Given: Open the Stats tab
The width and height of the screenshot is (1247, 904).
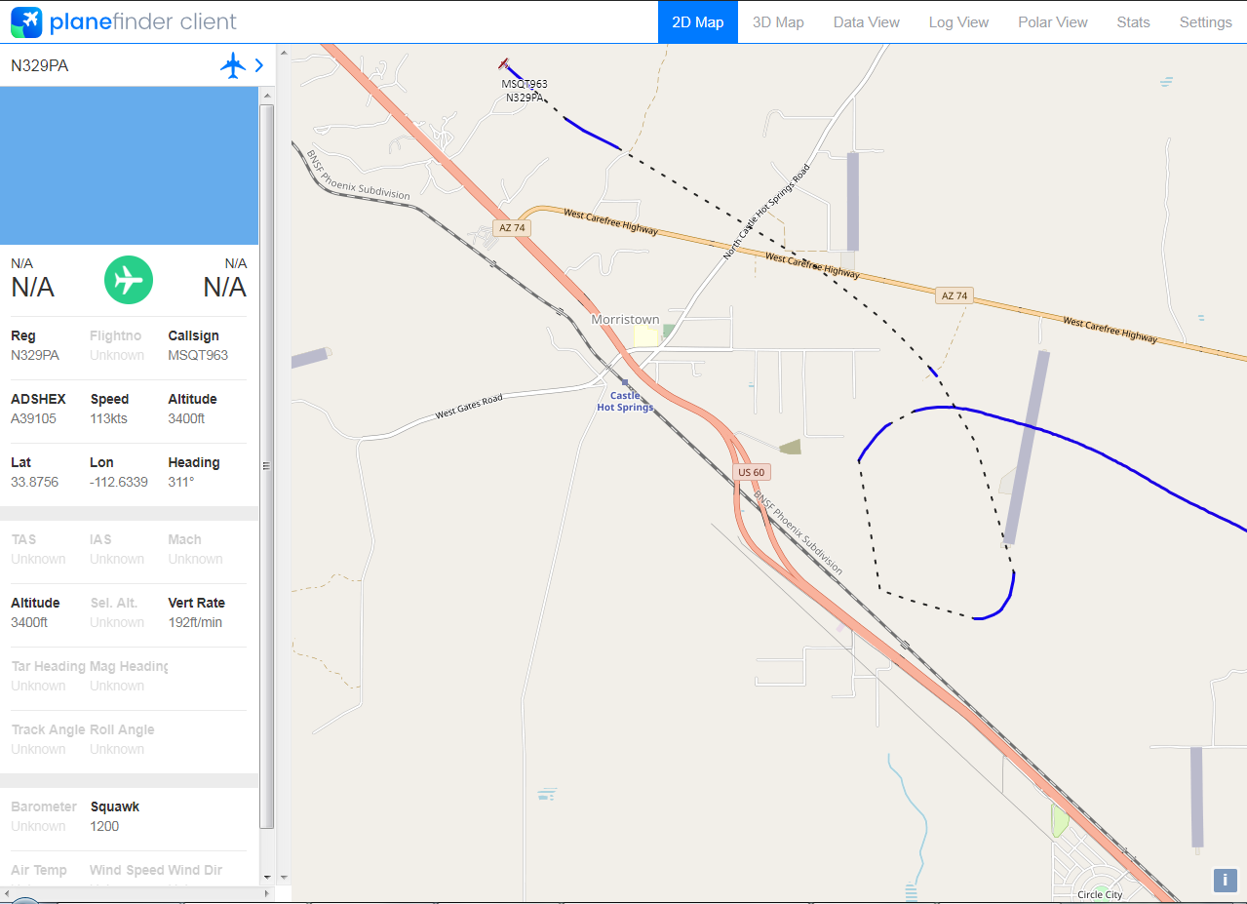Looking at the screenshot, I should [1133, 22].
